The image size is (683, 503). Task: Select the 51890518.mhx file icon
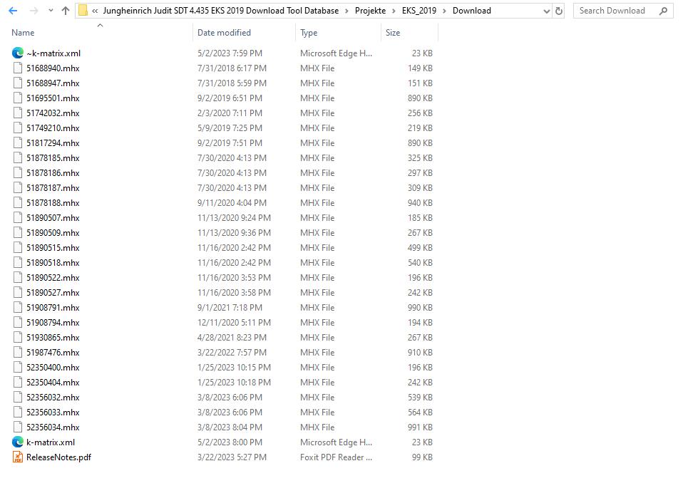tap(17, 263)
